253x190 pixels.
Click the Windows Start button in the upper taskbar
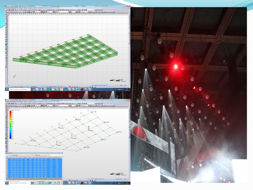[7, 89]
